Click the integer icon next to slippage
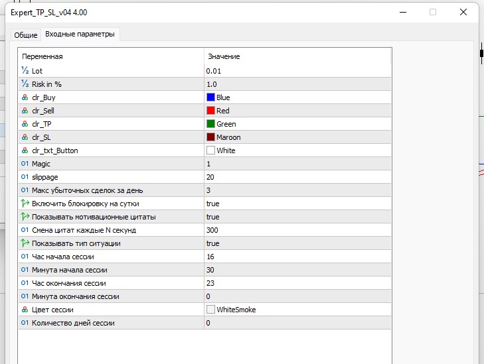Screen dimensions: 484x364 click(x=25, y=177)
